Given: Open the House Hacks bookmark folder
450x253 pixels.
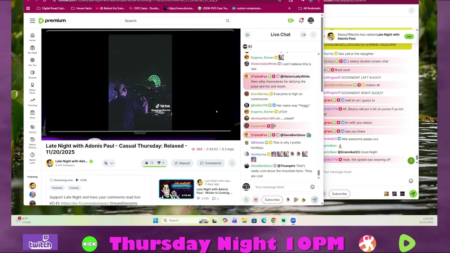Looking at the screenshot, I should tap(81, 8).
